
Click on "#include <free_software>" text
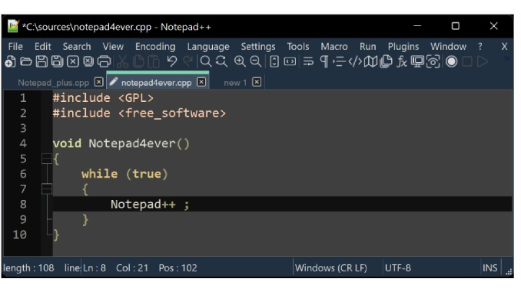pos(139,113)
